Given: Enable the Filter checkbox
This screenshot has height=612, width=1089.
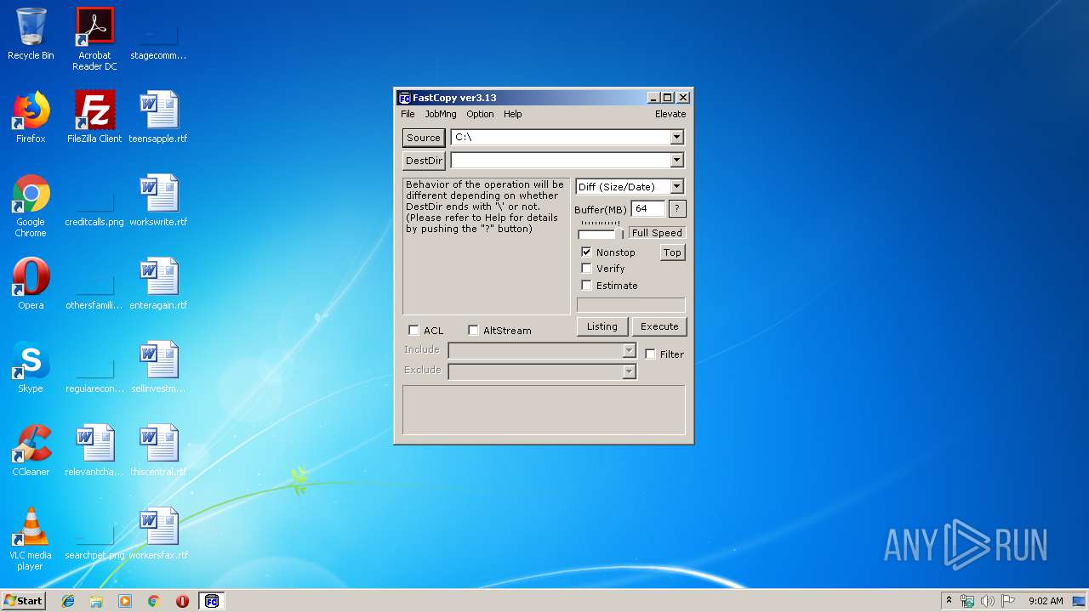Looking at the screenshot, I should point(650,354).
